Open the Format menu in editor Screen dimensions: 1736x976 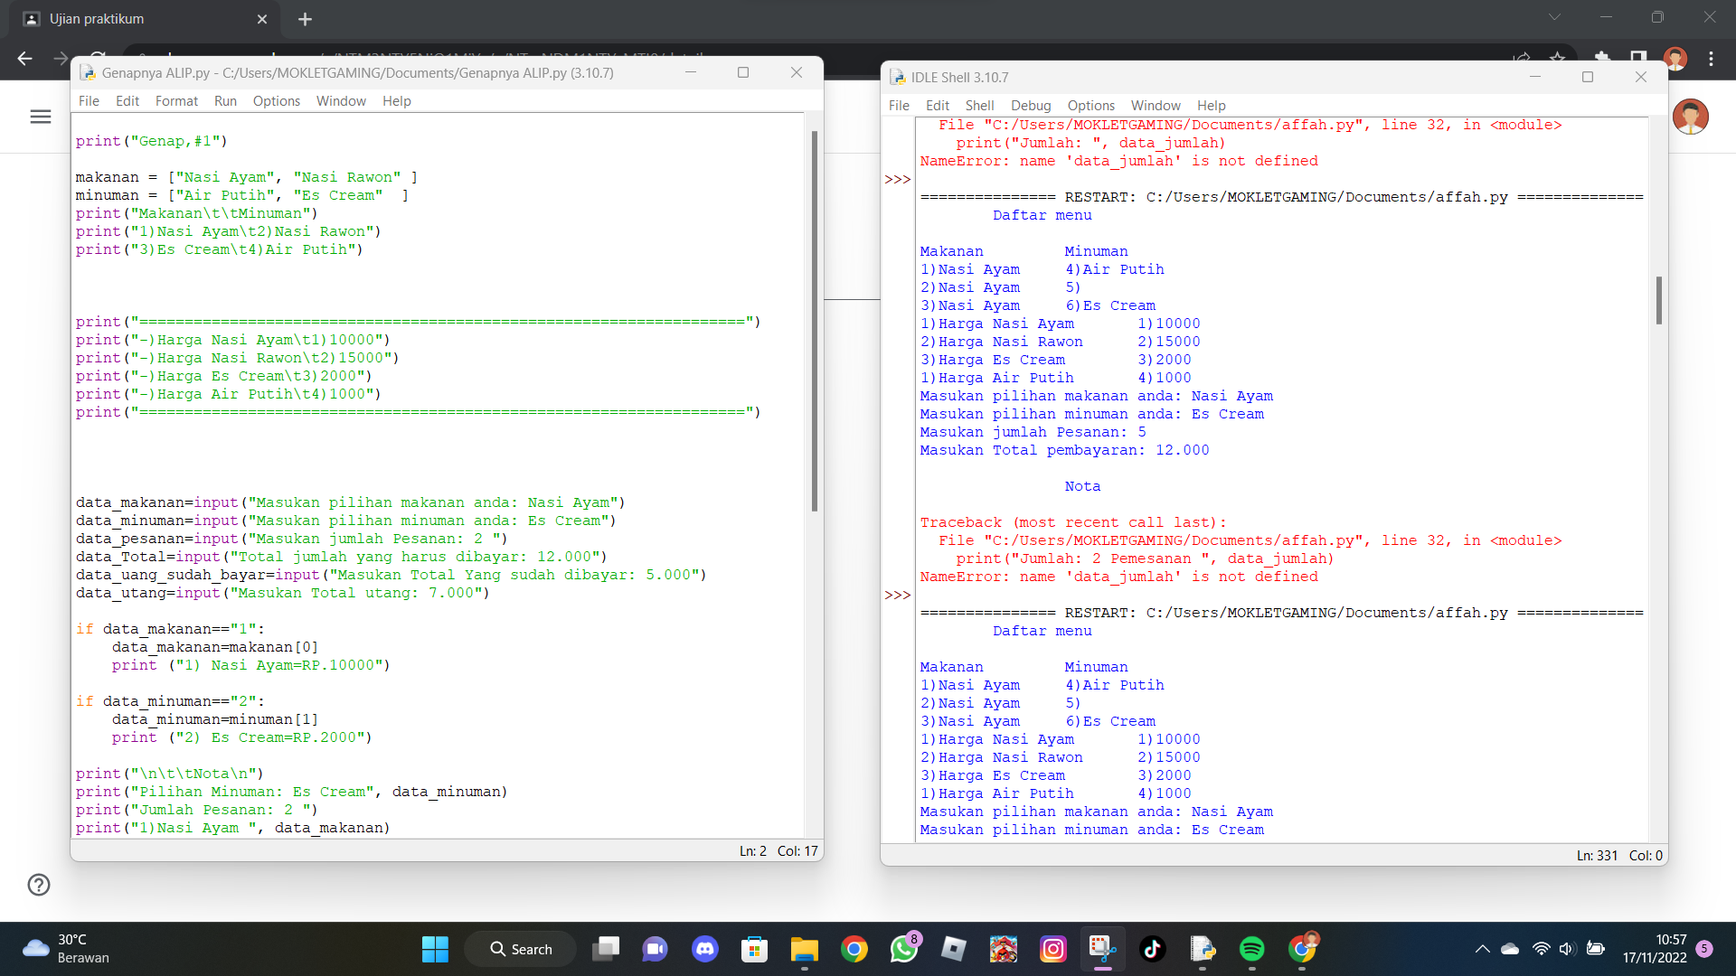(176, 101)
